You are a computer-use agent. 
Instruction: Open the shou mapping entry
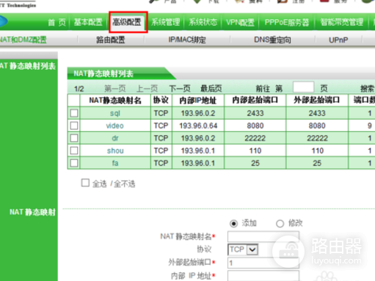pyautogui.click(x=115, y=150)
